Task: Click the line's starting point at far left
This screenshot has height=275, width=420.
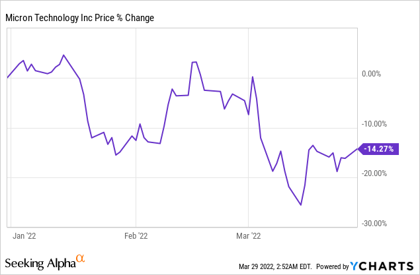Action: [x=7, y=78]
